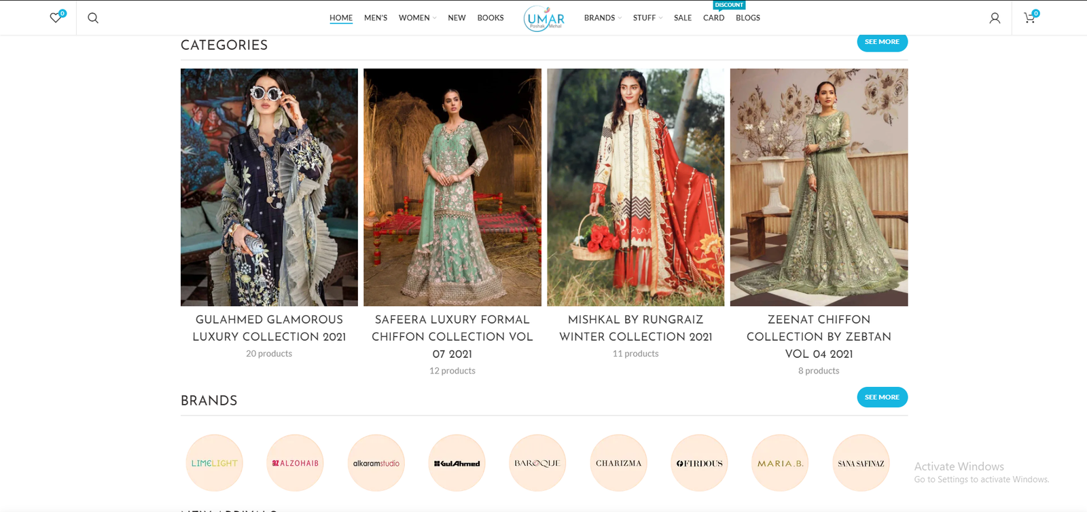
Task: Go to the Home menu item
Action: click(341, 18)
